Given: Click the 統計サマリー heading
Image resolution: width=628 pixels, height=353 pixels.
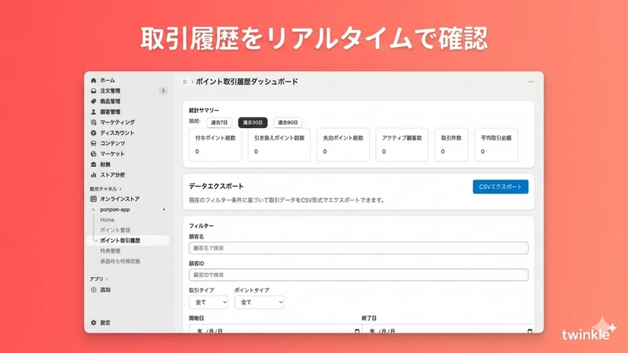Looking at the screenshot, I should tap(204, 110).
